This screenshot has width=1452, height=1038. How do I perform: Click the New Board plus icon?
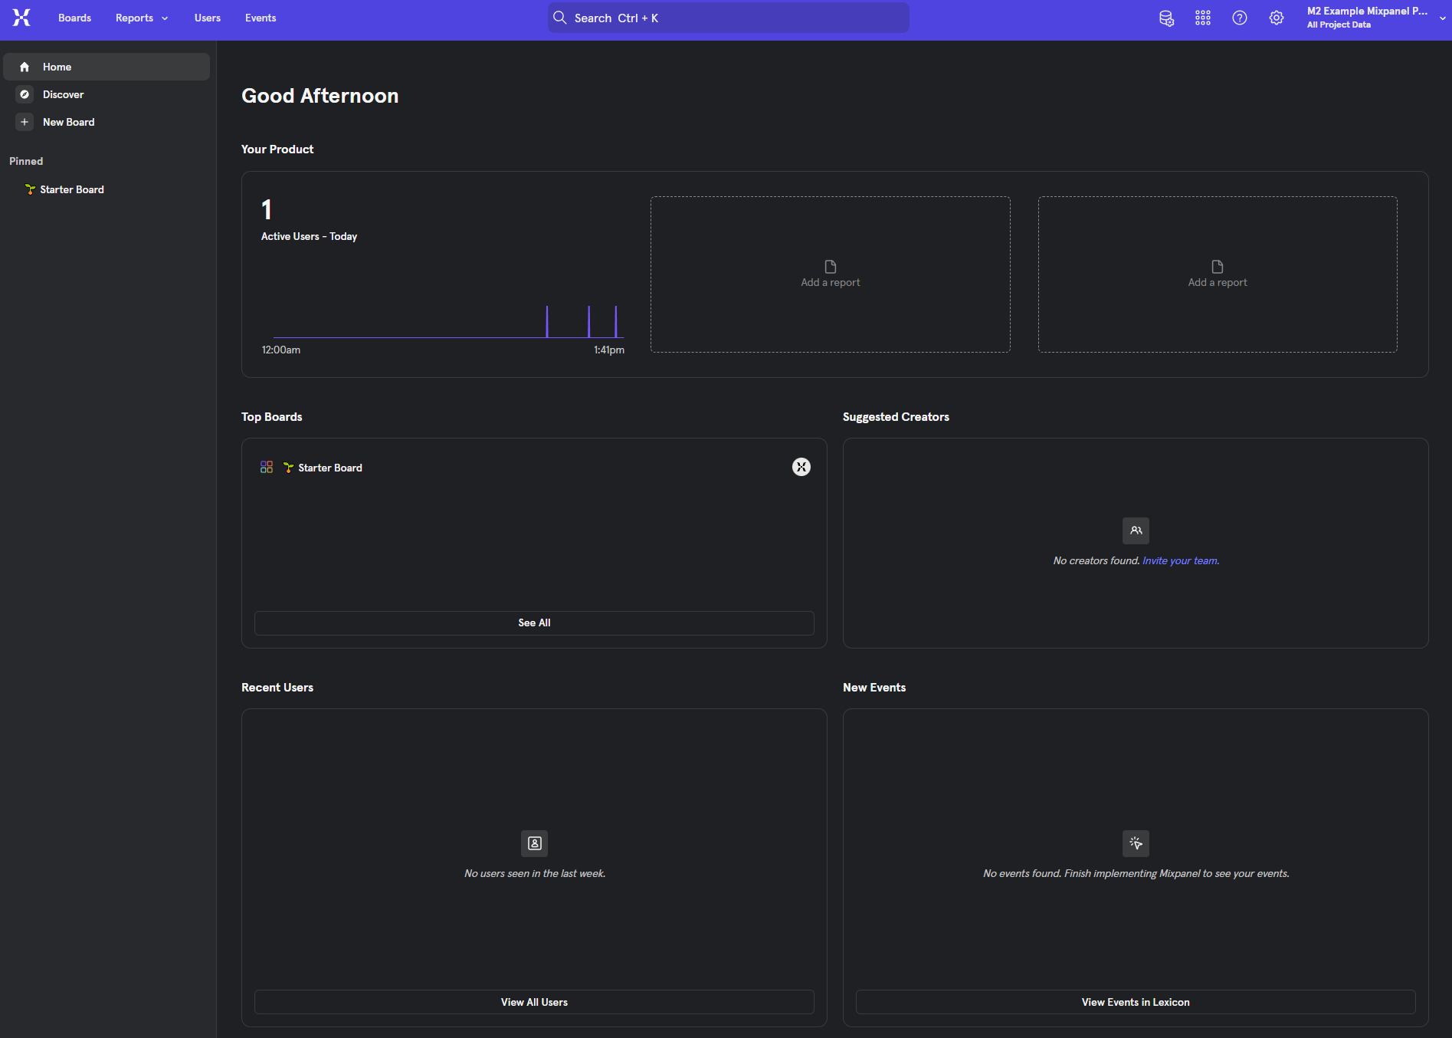click(x=25, y=122)
